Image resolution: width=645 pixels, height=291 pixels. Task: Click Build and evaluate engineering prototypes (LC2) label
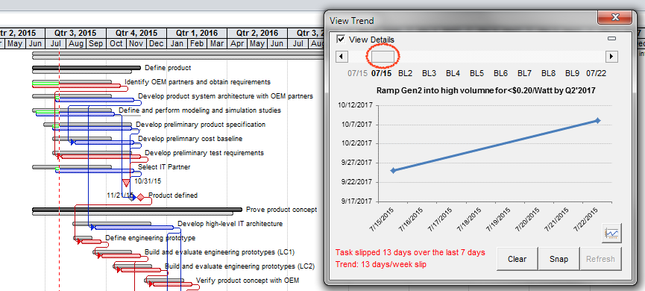click(239, 266)
